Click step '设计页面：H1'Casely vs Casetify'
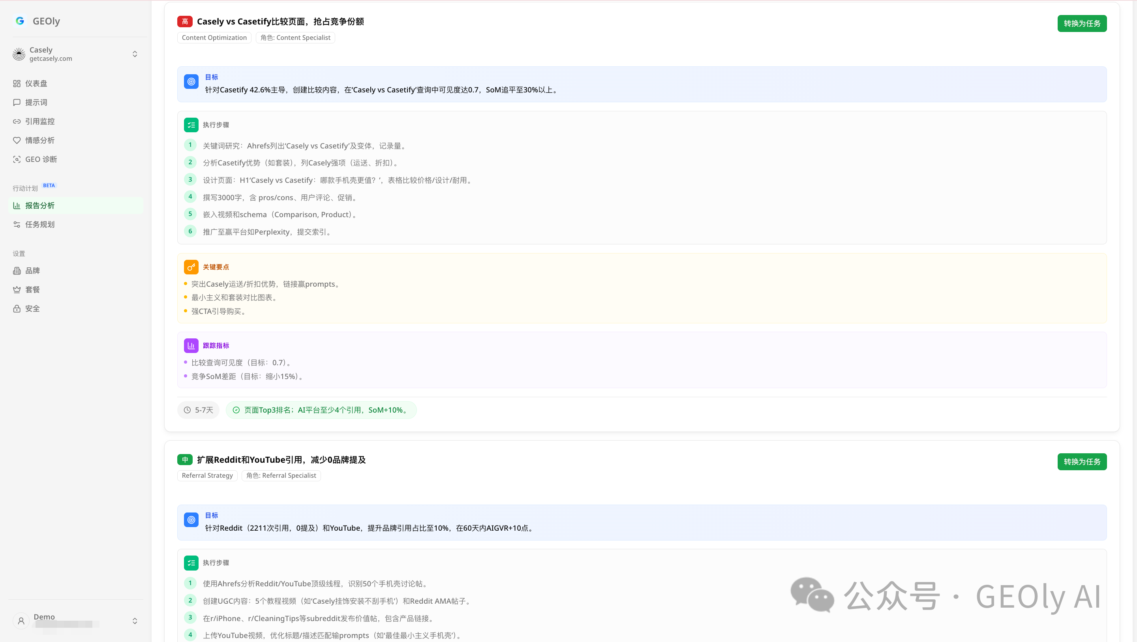1137x642 pixels. (339, 180)
